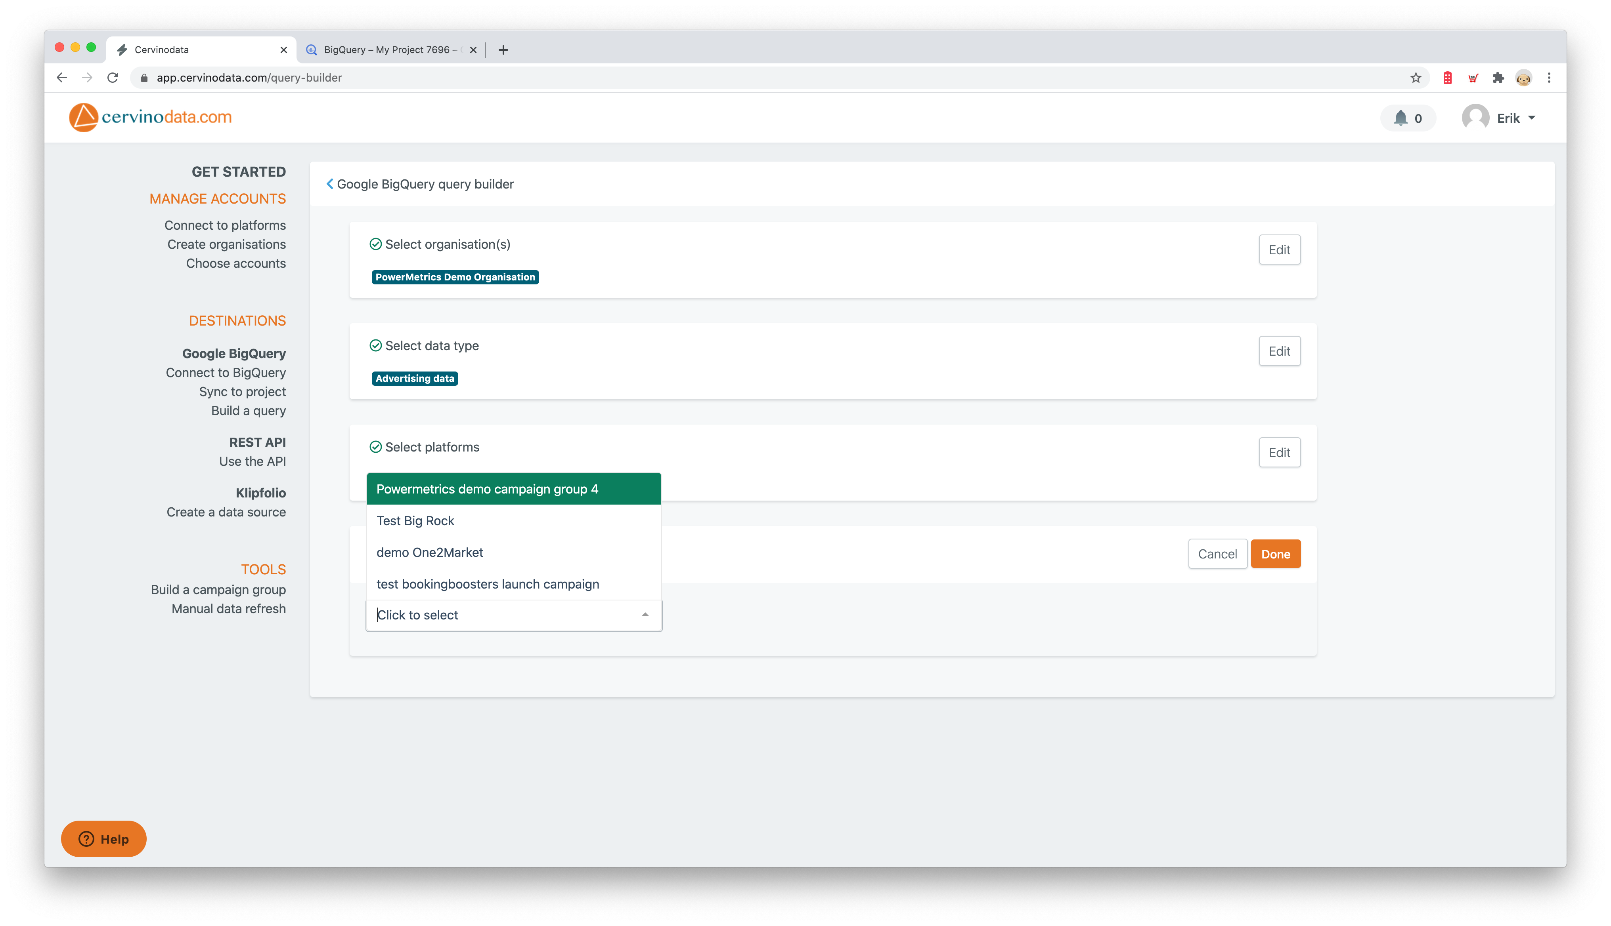Reload the page with the refresh icon
This screenshot has width=1611, height=926.
point(113,78)
